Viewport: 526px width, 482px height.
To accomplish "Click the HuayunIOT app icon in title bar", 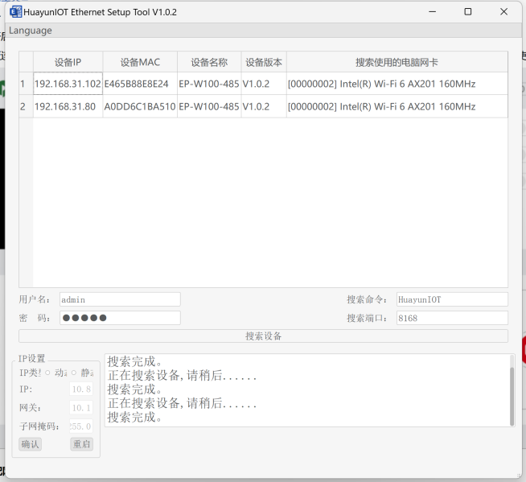I will [15, 12].
